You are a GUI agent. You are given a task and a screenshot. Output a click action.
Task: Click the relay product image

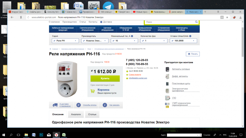(67, 79)
